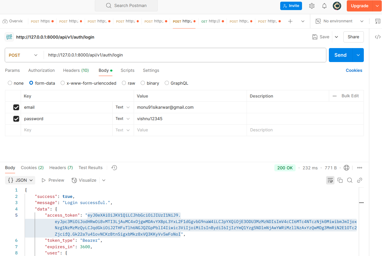Click the network globe icon

tap(346, 168)
